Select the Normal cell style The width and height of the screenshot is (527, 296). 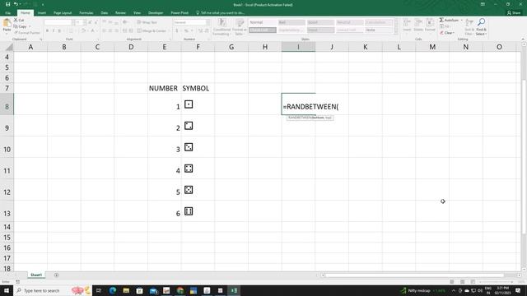(263, 22)
